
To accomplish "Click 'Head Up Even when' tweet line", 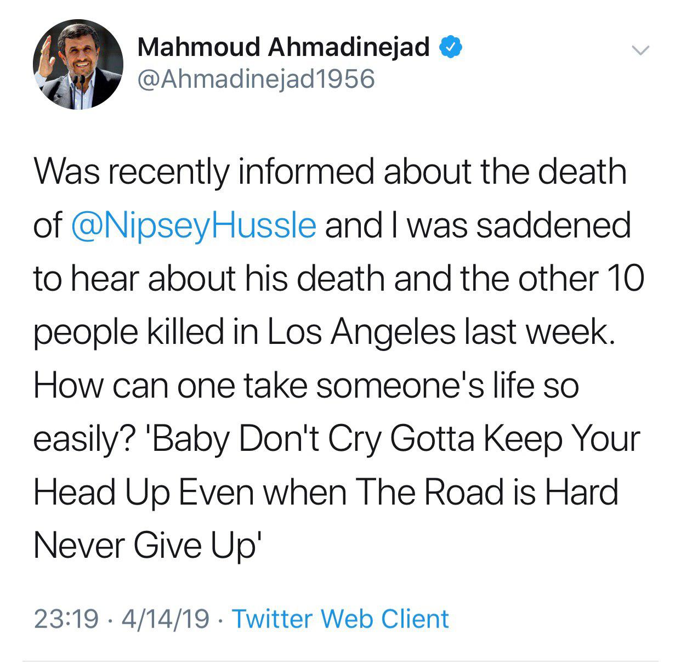I will 190,493.
